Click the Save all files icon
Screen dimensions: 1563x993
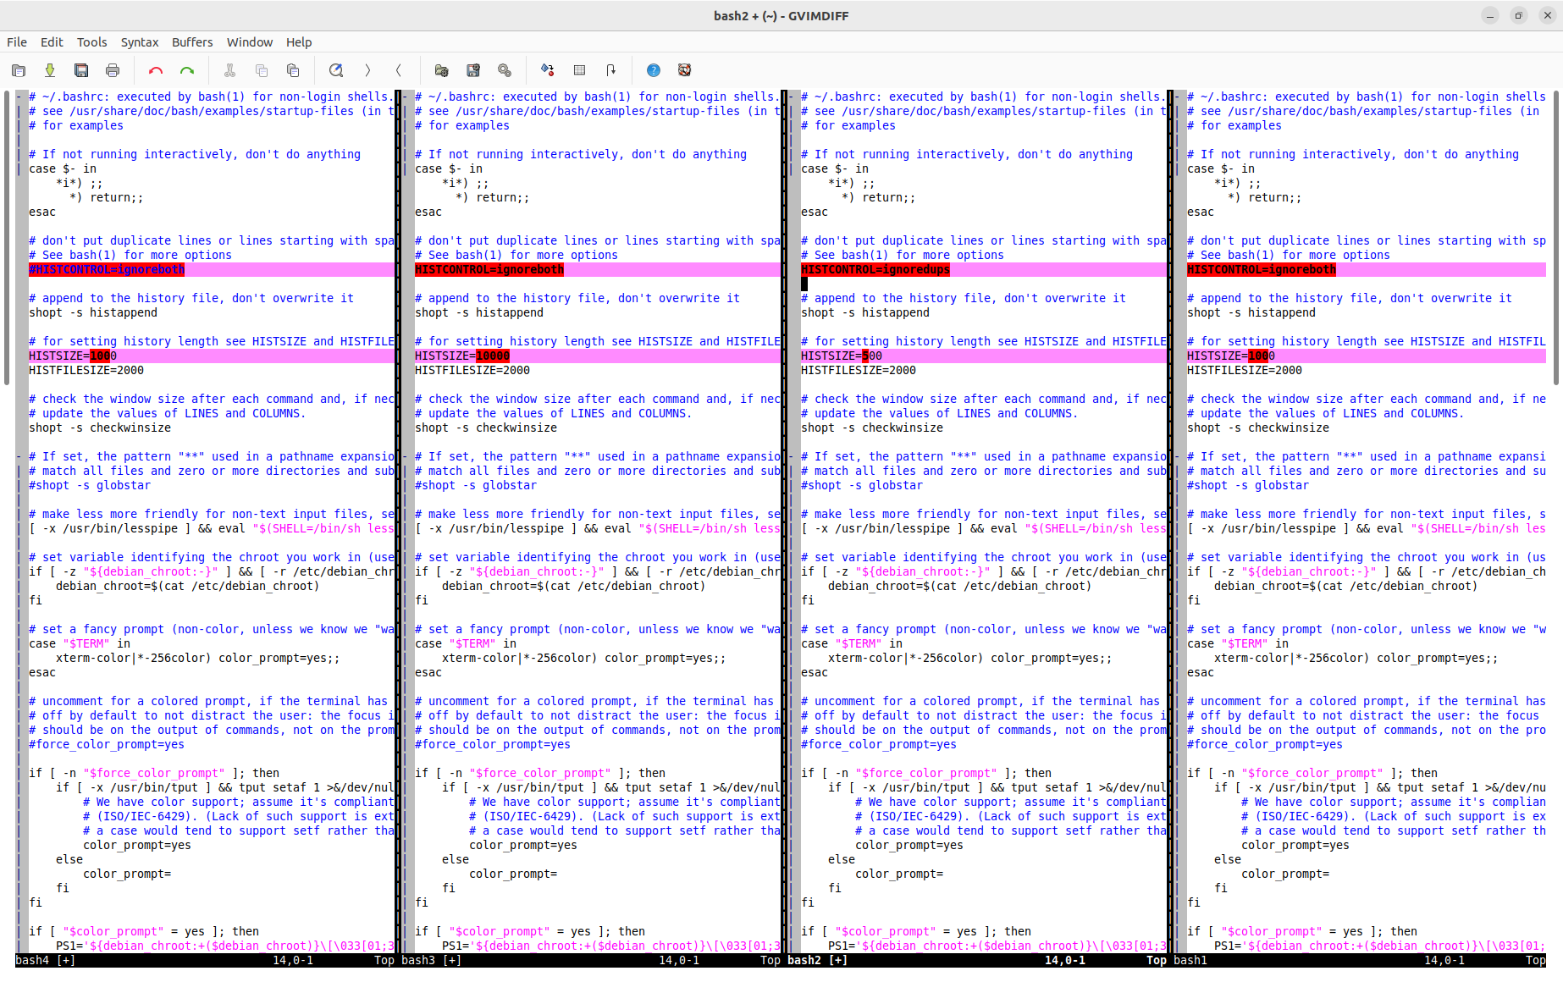point(81,70)
